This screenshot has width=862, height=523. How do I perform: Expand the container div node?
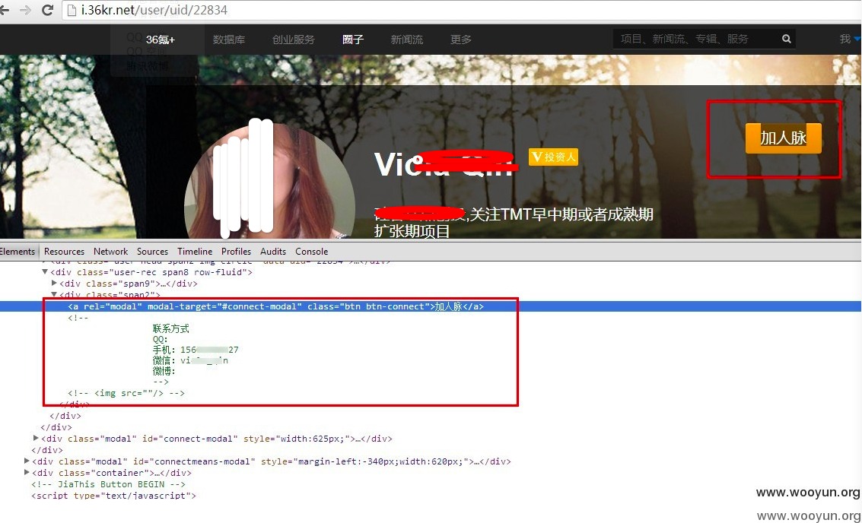pyautogui.click(x=27, y=473)
